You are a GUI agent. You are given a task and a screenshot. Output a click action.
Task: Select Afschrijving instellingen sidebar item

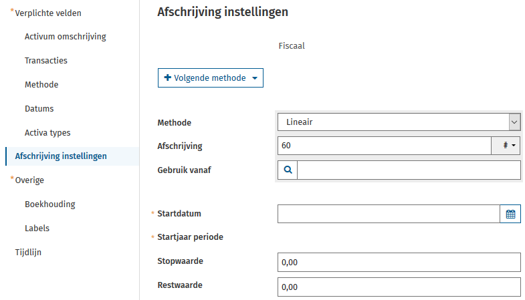click(x=60, y=156)
